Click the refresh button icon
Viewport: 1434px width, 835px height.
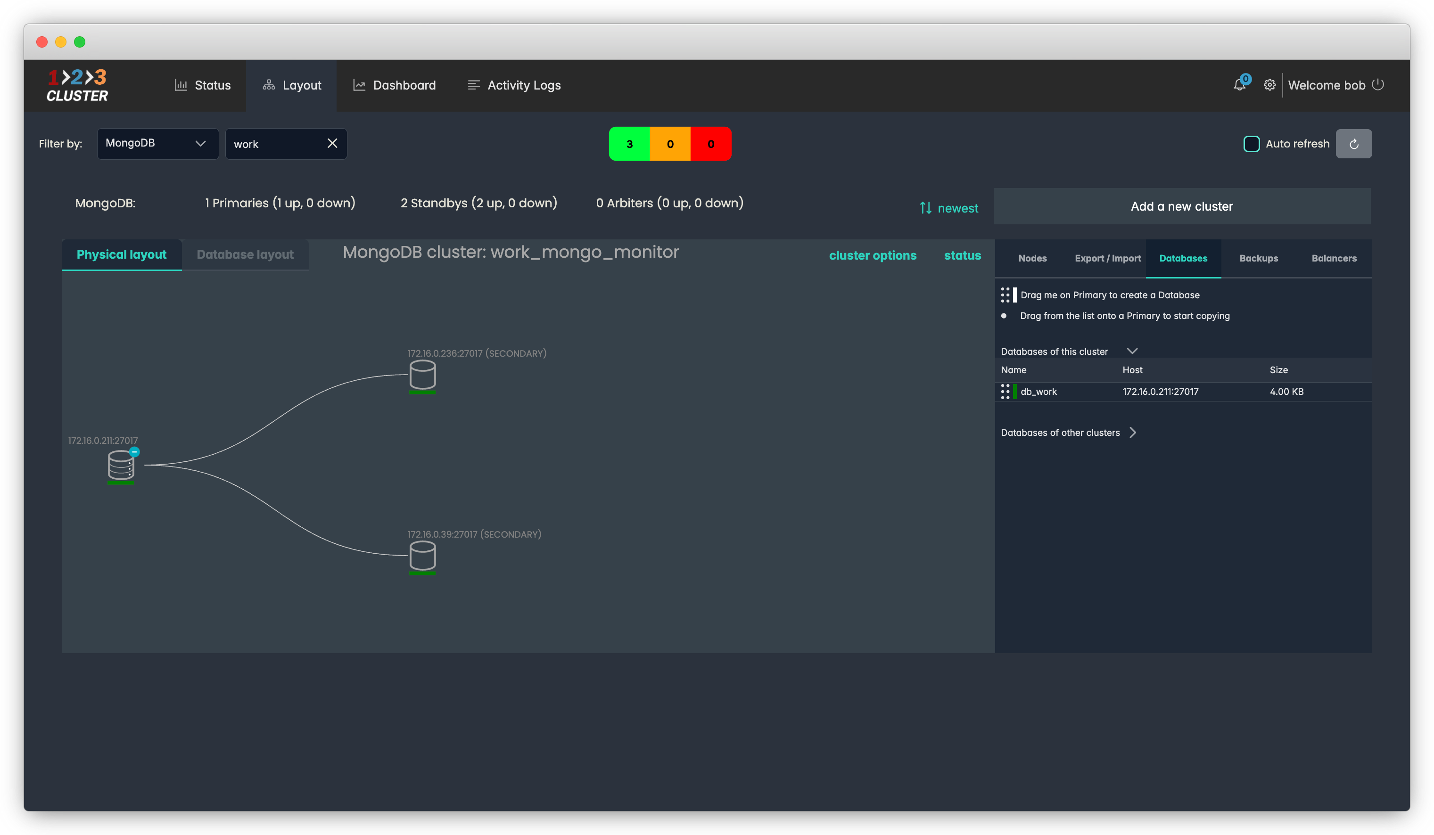point(1353,144)
